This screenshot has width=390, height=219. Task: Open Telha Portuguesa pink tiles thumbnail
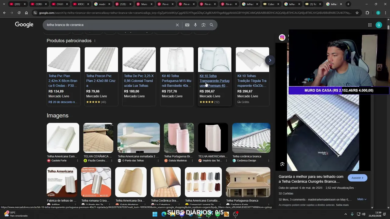pyautogui.click(x=179, y=138)
